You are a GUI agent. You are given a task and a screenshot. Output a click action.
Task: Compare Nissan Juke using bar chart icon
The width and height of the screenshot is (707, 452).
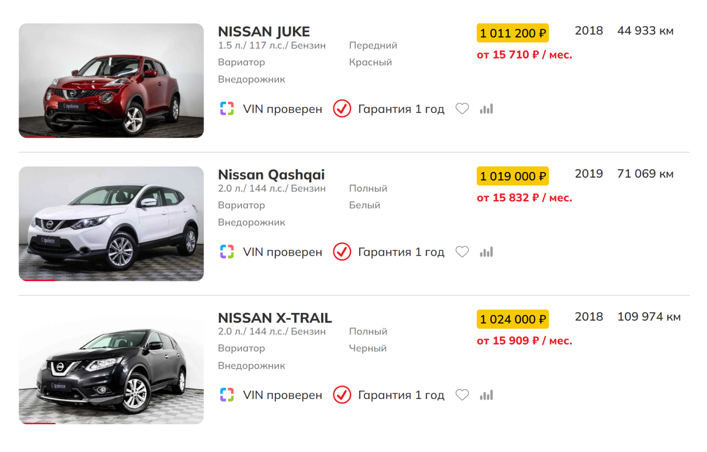(487, 109)
